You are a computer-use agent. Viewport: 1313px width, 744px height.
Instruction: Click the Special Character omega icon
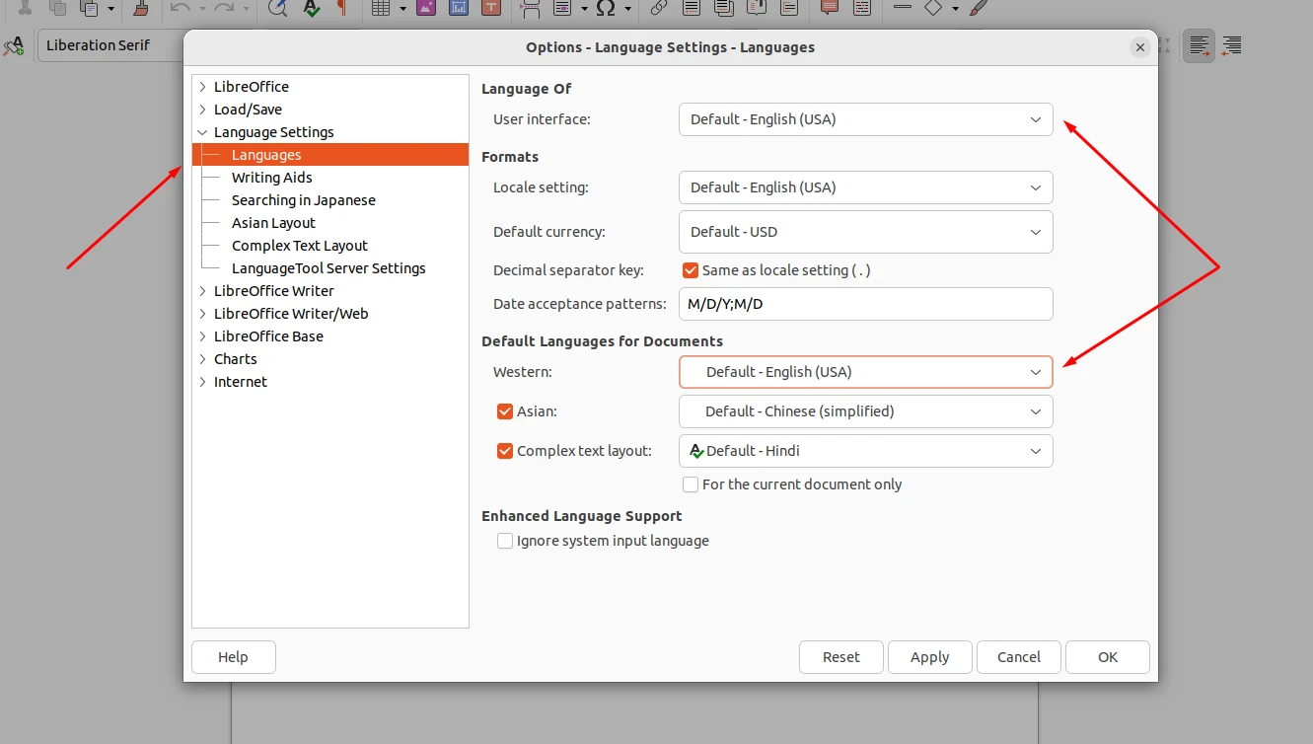[x=606, y=8]
